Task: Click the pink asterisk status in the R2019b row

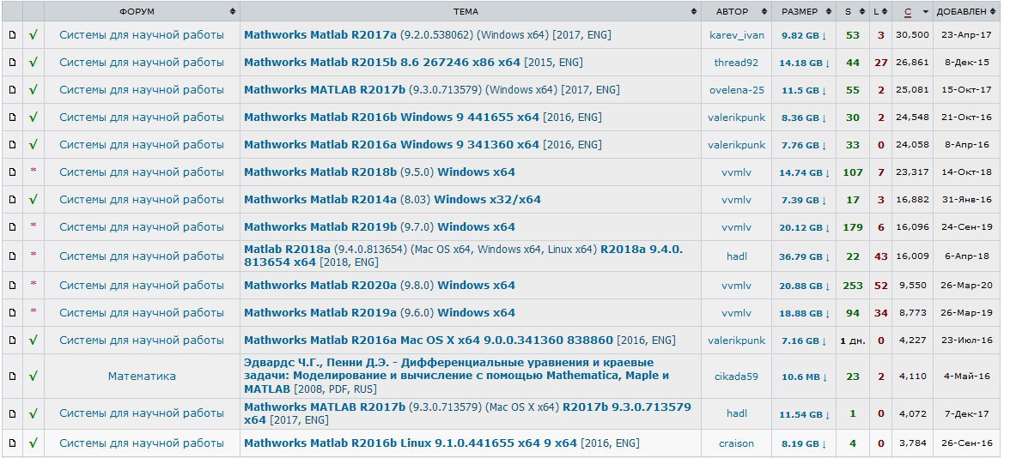Action: (x=33, y=226)
